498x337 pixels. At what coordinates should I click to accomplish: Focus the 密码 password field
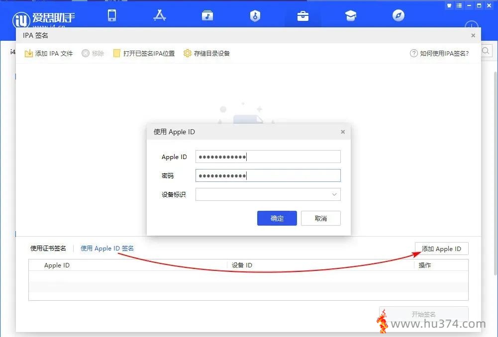point(268,175)
